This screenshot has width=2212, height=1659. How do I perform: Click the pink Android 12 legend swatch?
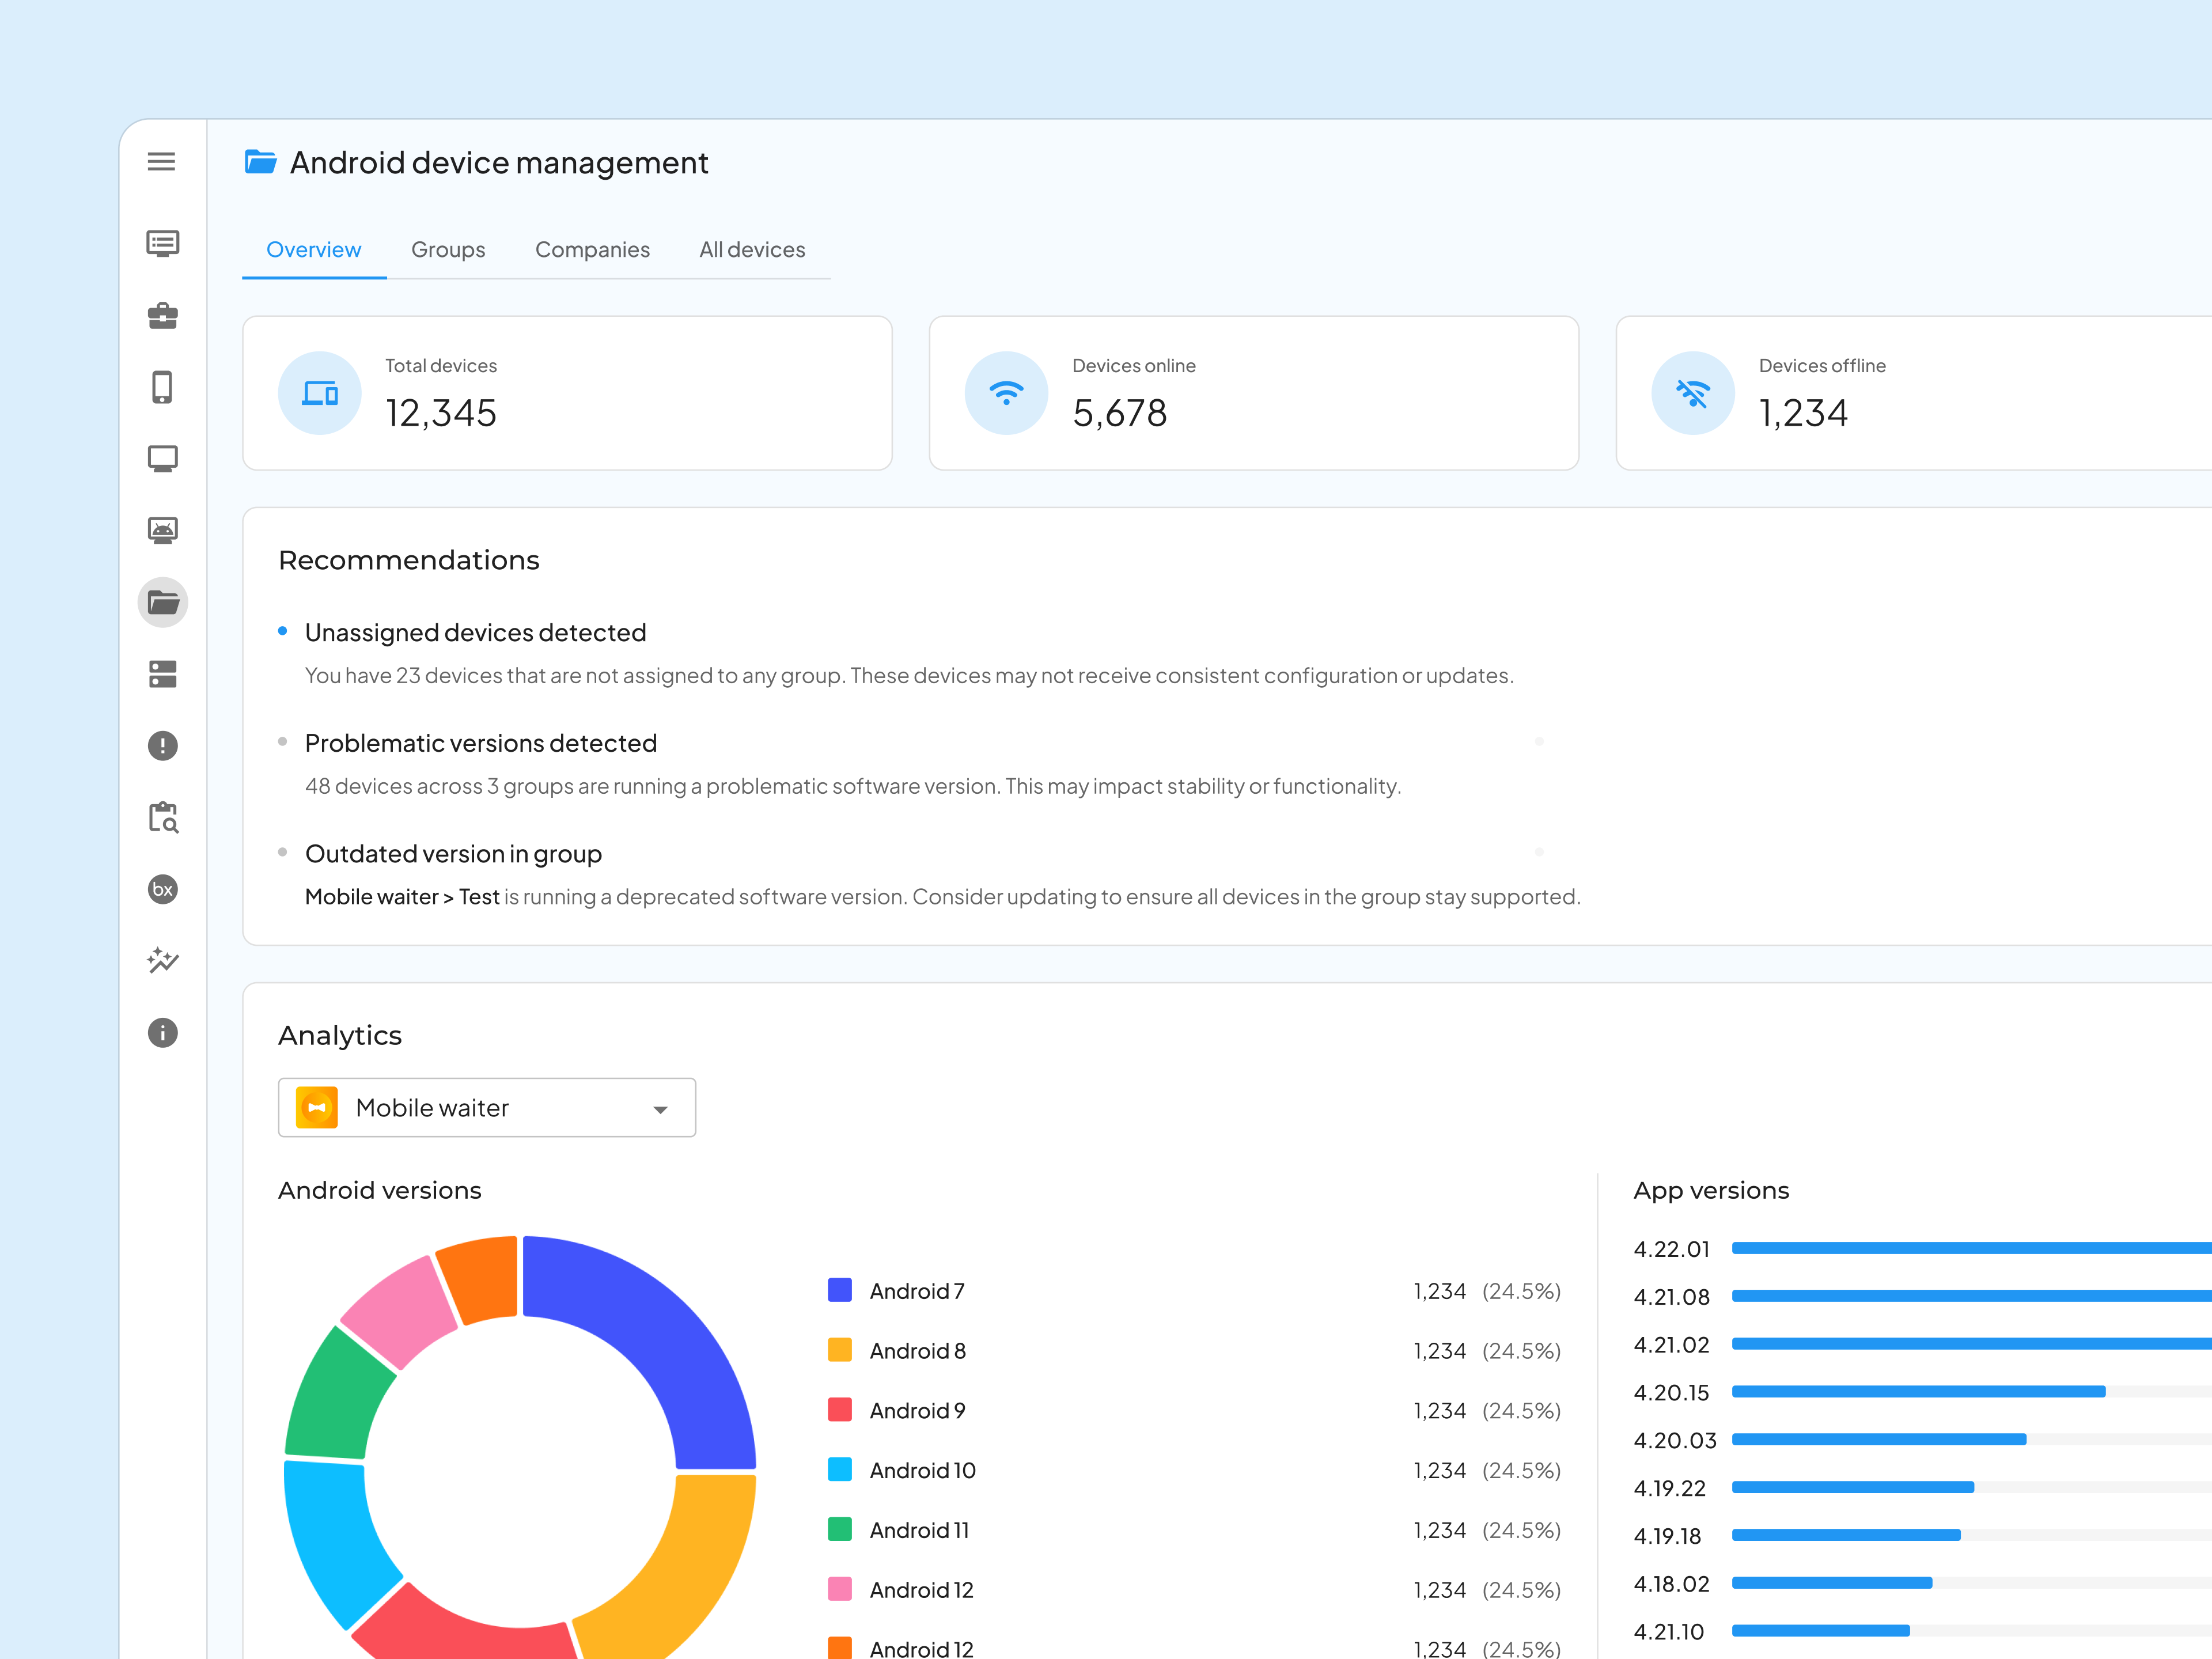[x=840, y=1589]
